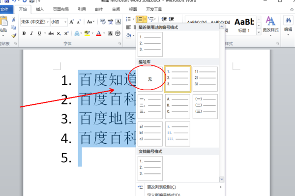Apply the yellow text highlight color

click(87, 33)
